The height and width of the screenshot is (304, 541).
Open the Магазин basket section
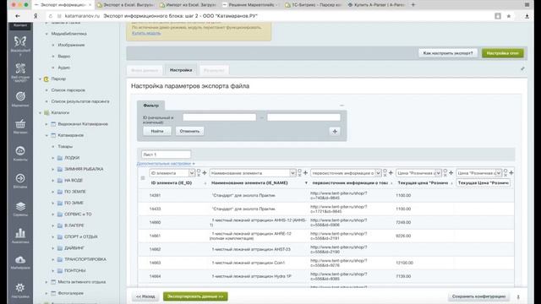(x=20, y=126)
